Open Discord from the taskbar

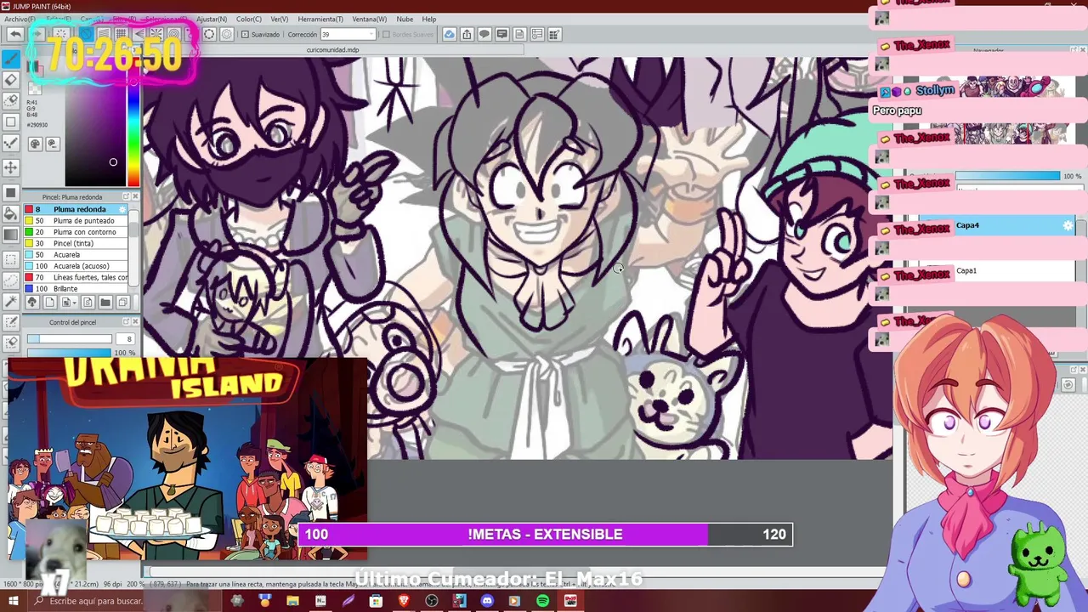pyautogui.click(x=487, y=601)
